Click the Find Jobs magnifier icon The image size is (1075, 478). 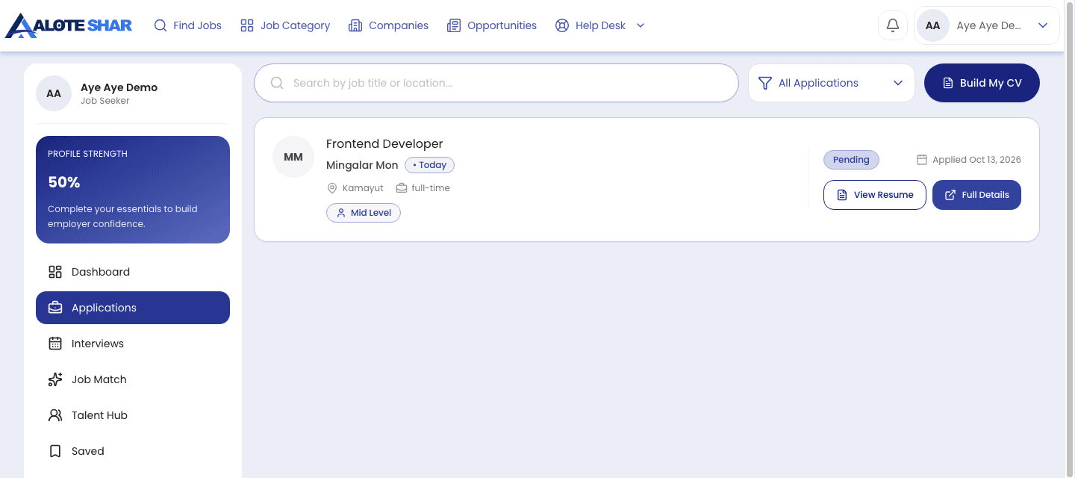tap(161, 25)
